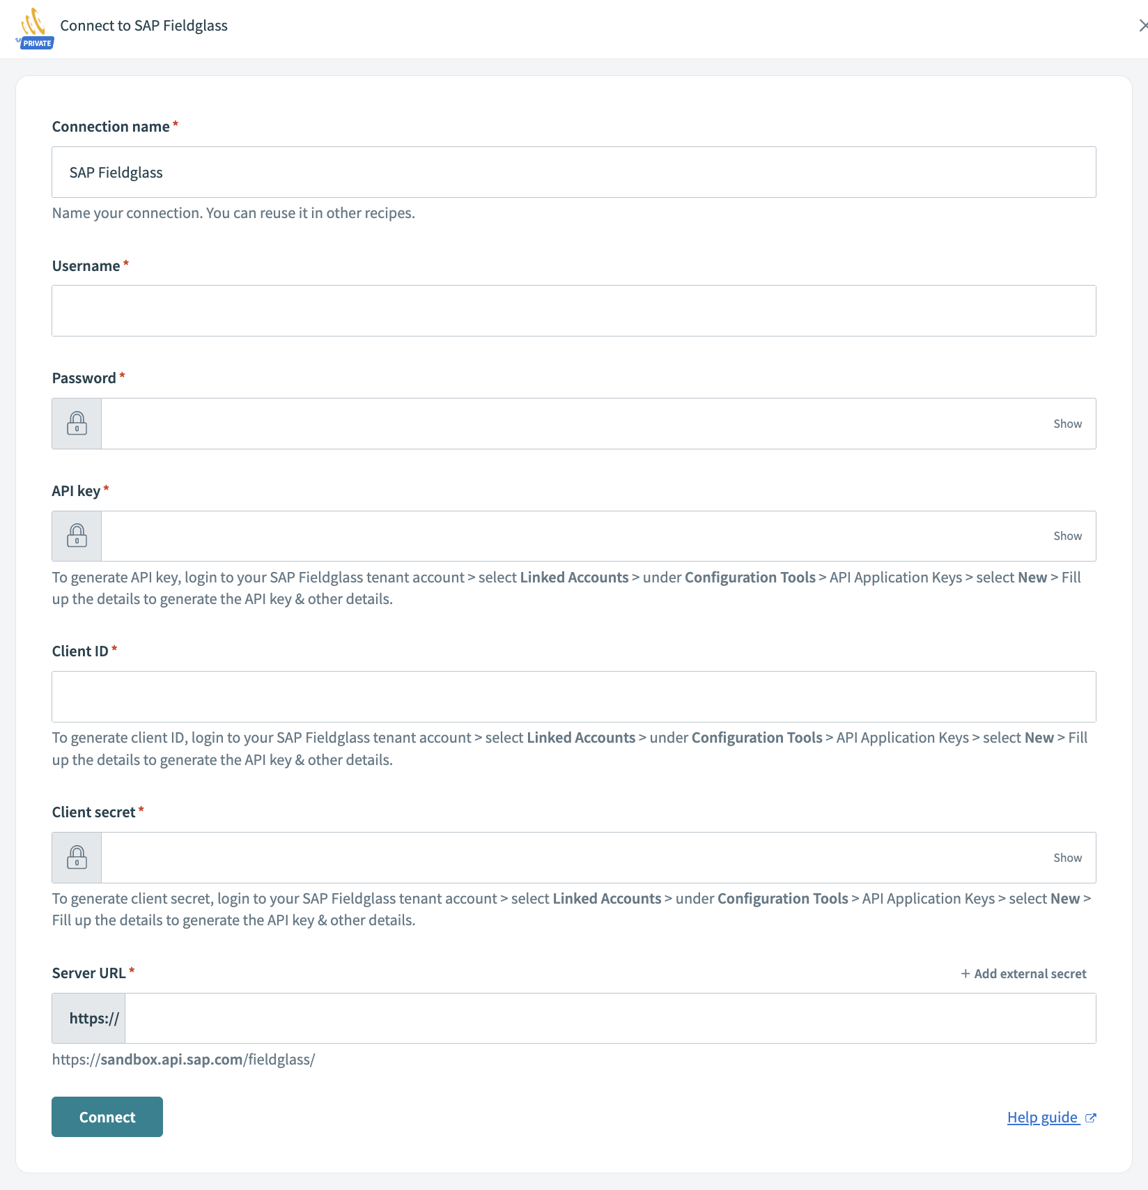Click the SAP Fieldglass connector logo
The image size is (1148, 1190).
coord(34,26)
